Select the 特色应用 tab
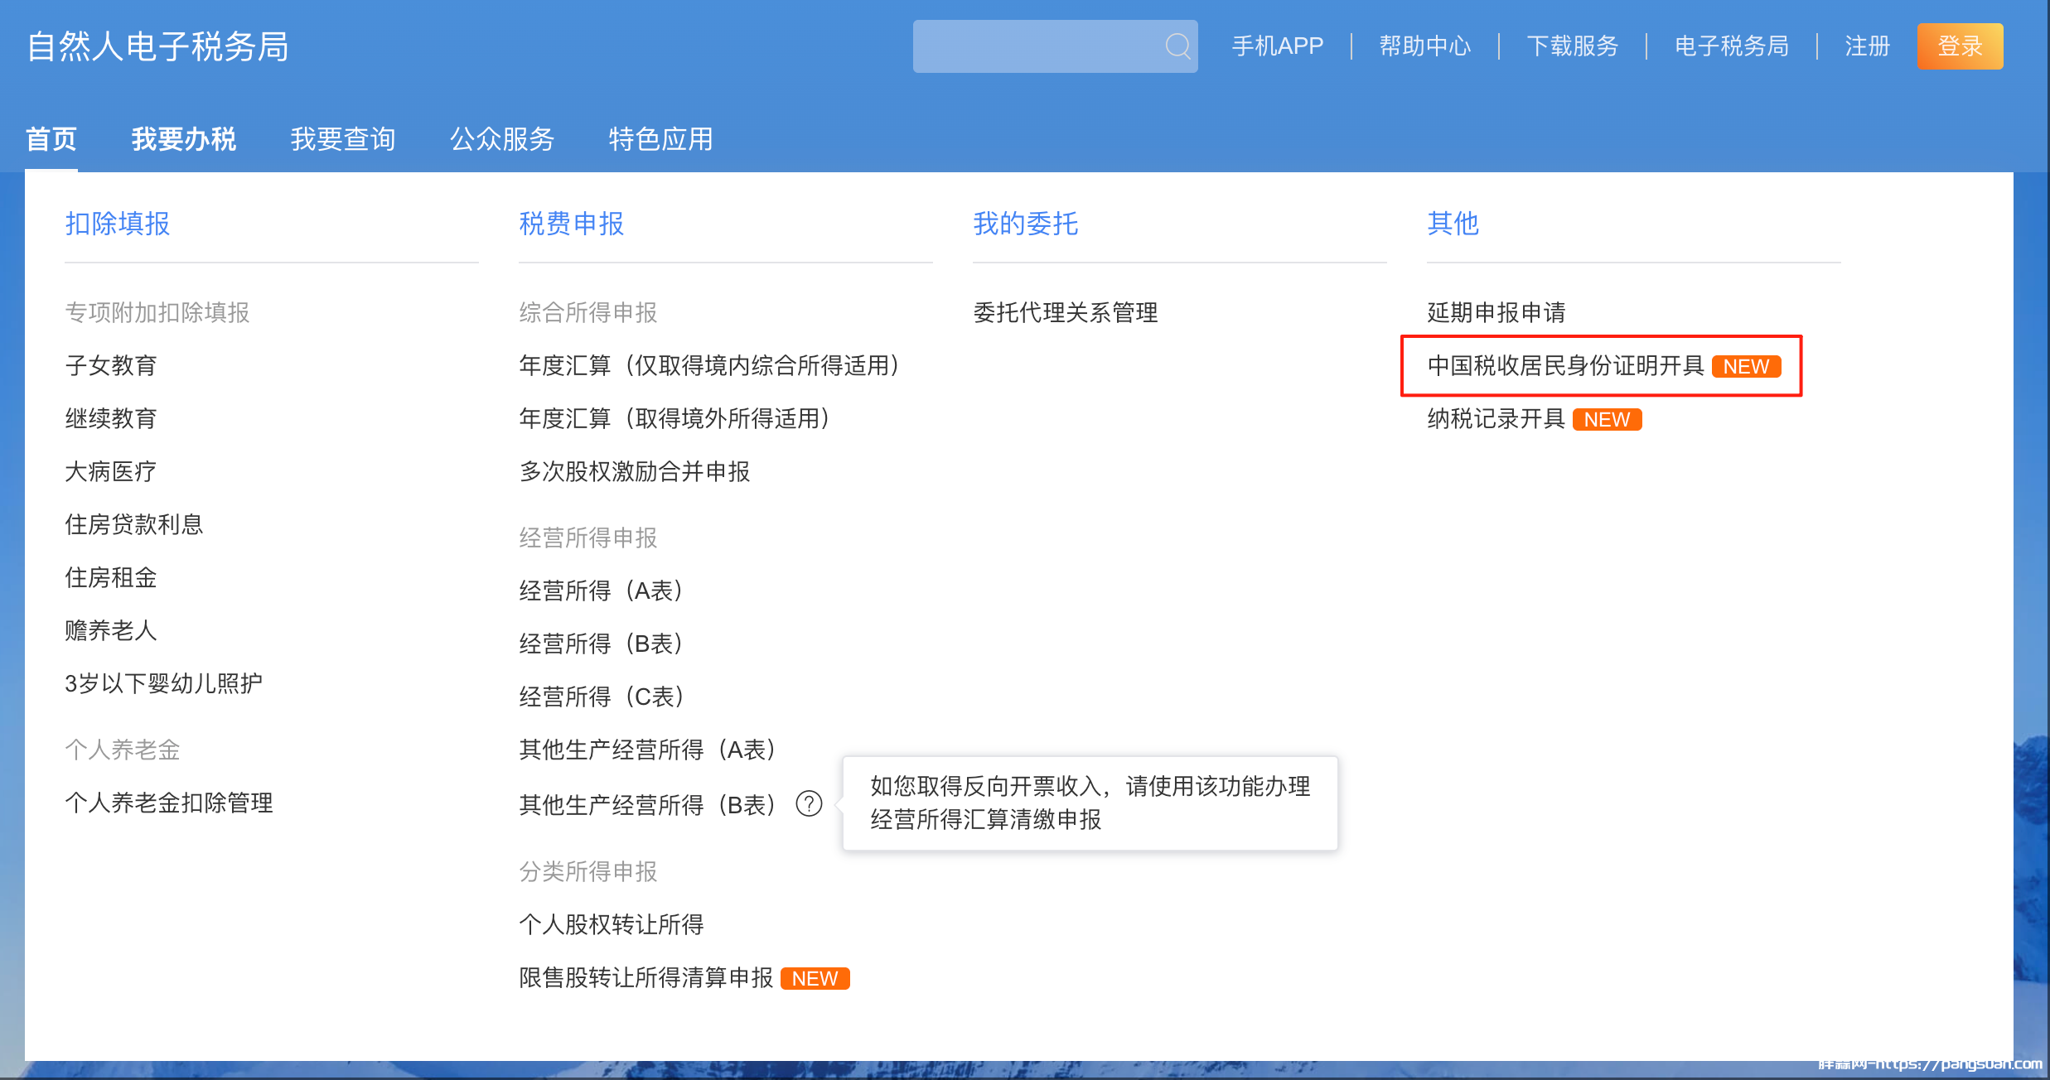2050x1080 pixels. [660, 139]
